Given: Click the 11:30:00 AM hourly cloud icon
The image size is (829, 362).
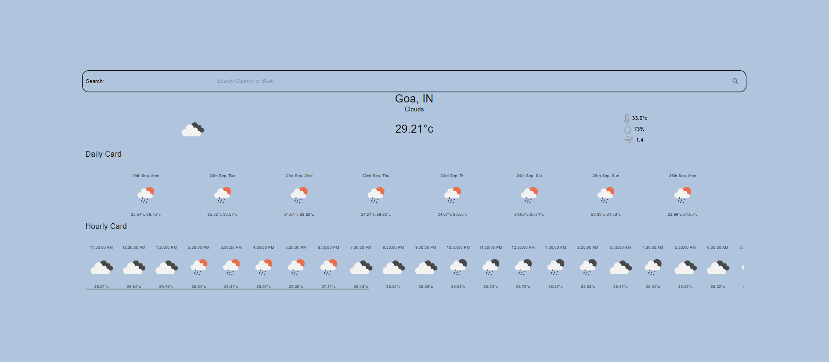Looking at the screenshot, I should click(101, 268).
